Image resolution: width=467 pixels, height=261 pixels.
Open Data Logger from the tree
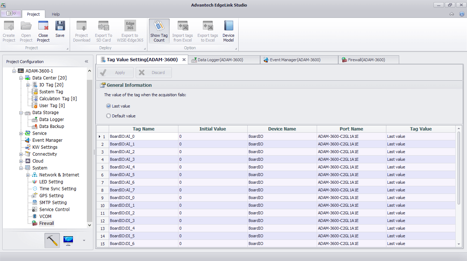[51, 119]
